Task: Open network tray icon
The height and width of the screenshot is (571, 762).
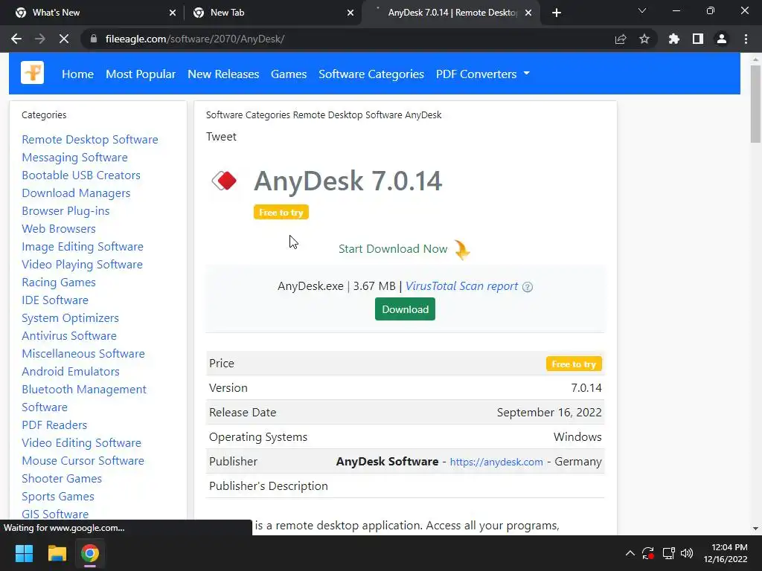Action: tap(668, 553)
